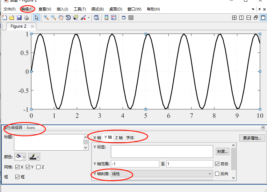
Task: Undock the figure with the arrow icon
Action: 259,9
